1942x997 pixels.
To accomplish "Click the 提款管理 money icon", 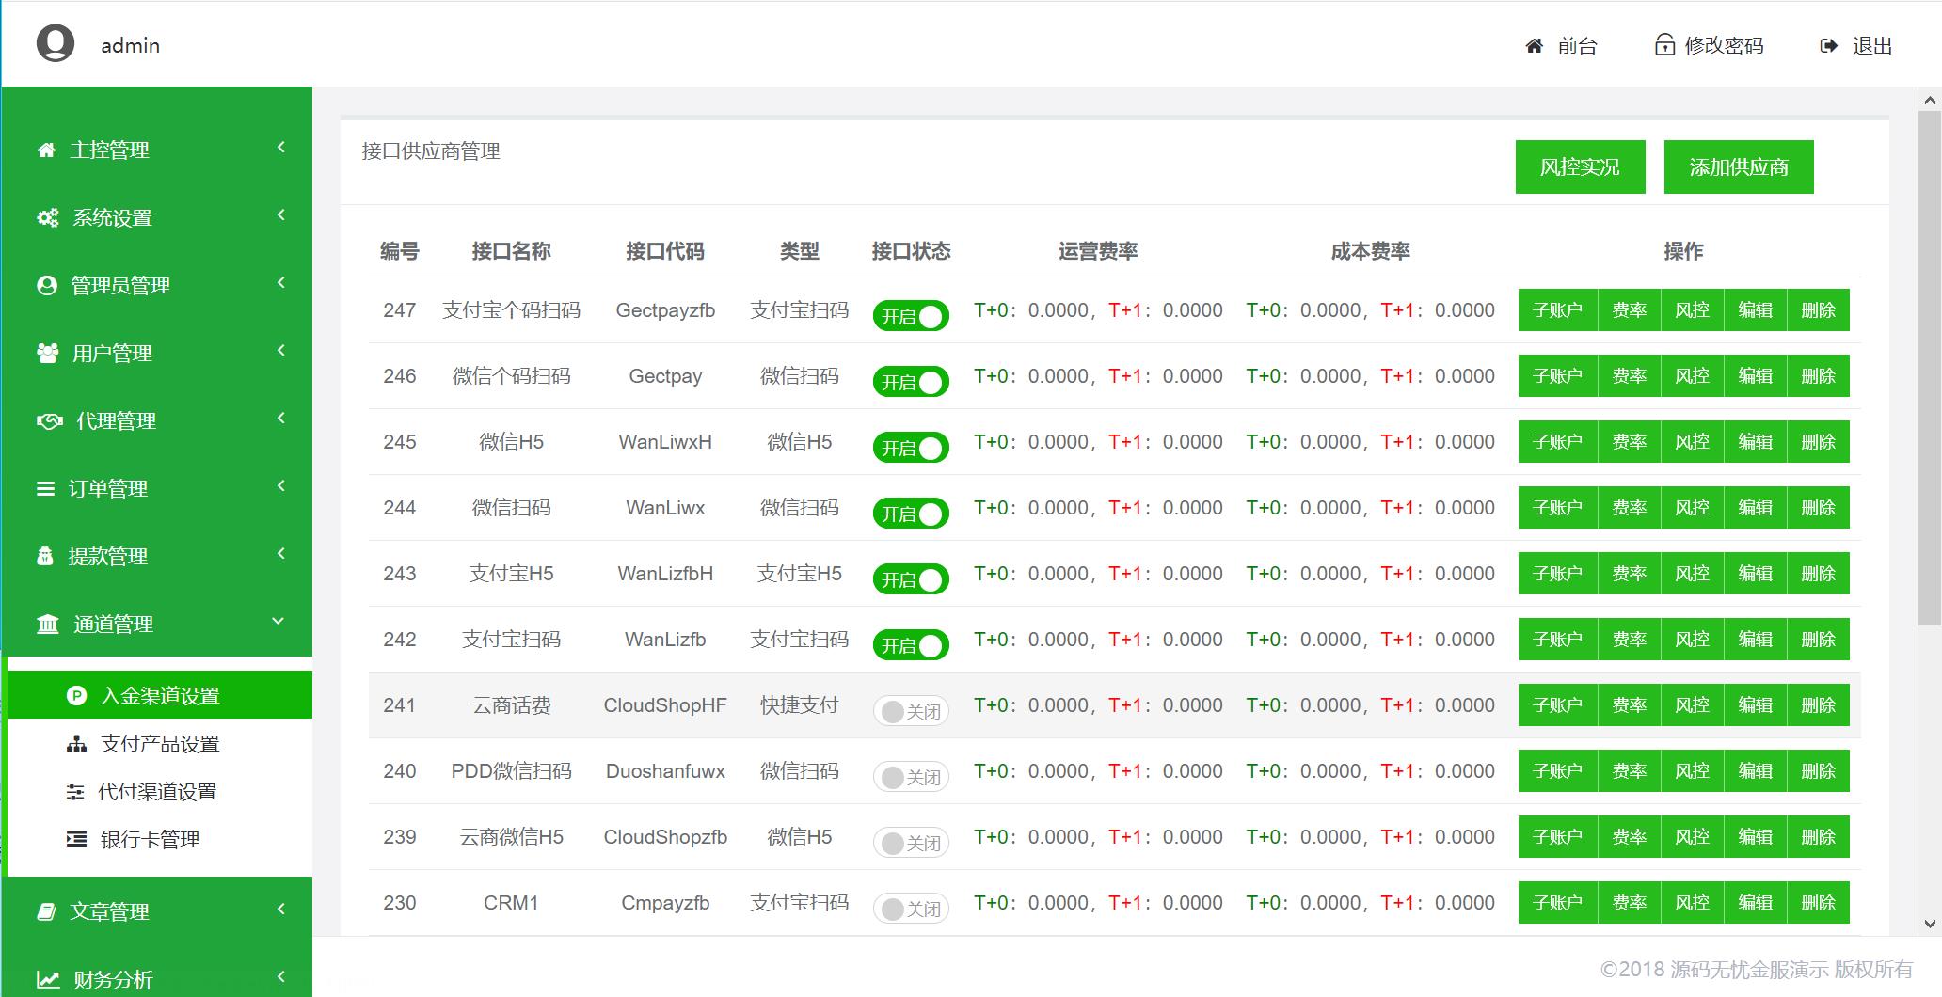I will coord(44,555).
